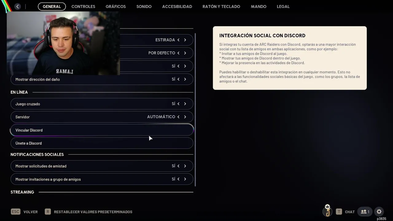Switch to the Sonido tab
393x221 pixels.
[144, 6]
